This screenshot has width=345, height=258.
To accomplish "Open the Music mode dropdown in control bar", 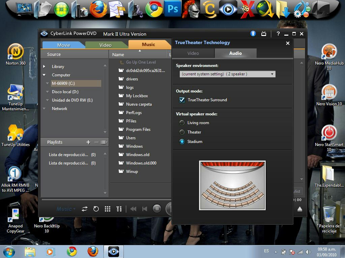I will tap(66, 209).
